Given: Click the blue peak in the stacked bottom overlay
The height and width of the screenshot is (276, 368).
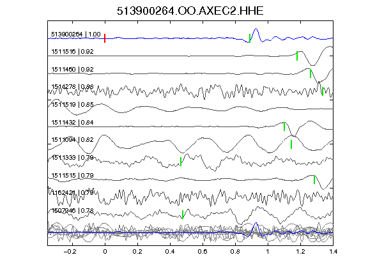Looking at the screenshot, I should click(256, 223).
